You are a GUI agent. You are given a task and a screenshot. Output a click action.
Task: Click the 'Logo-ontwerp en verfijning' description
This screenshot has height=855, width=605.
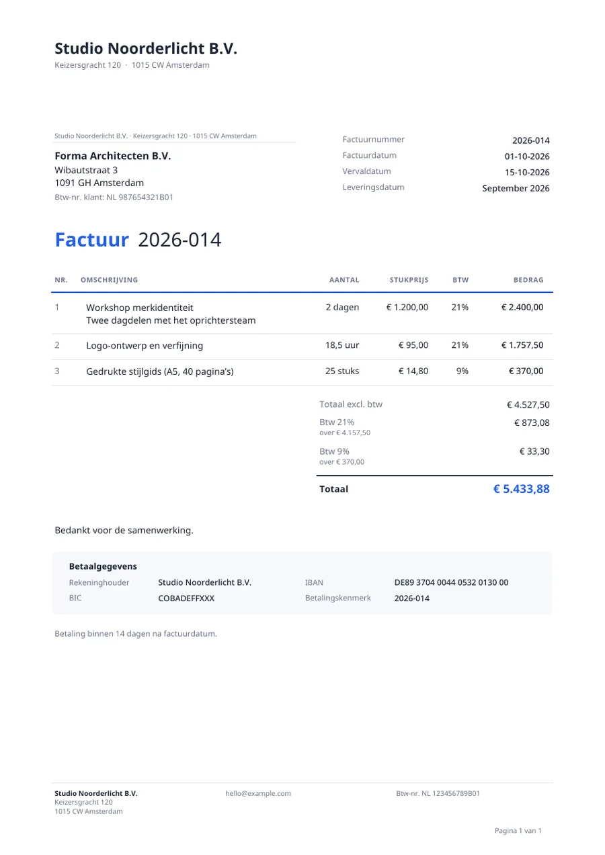pos(145,346)
